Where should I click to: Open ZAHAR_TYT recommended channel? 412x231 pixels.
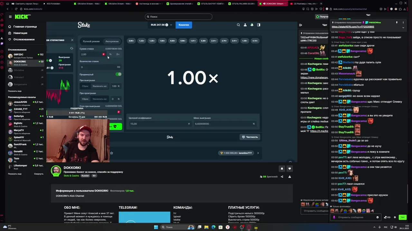[26, 110]
